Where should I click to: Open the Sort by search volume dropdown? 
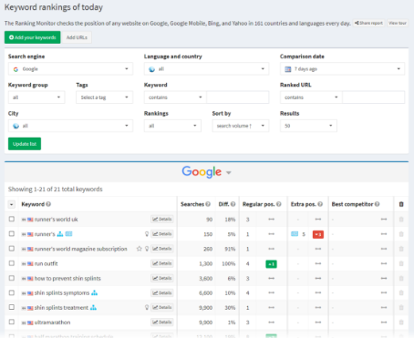coord(241,126)
